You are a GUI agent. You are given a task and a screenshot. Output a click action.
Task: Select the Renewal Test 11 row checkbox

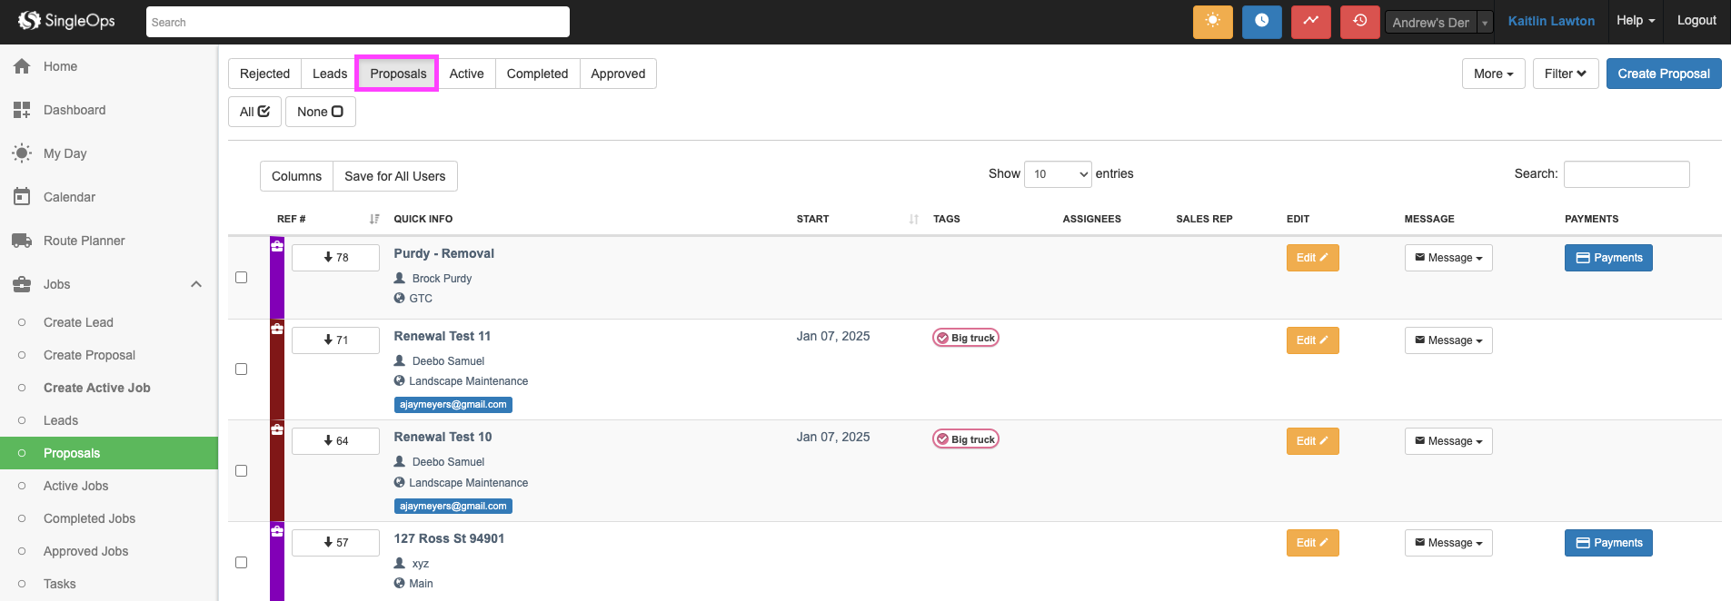242,369
